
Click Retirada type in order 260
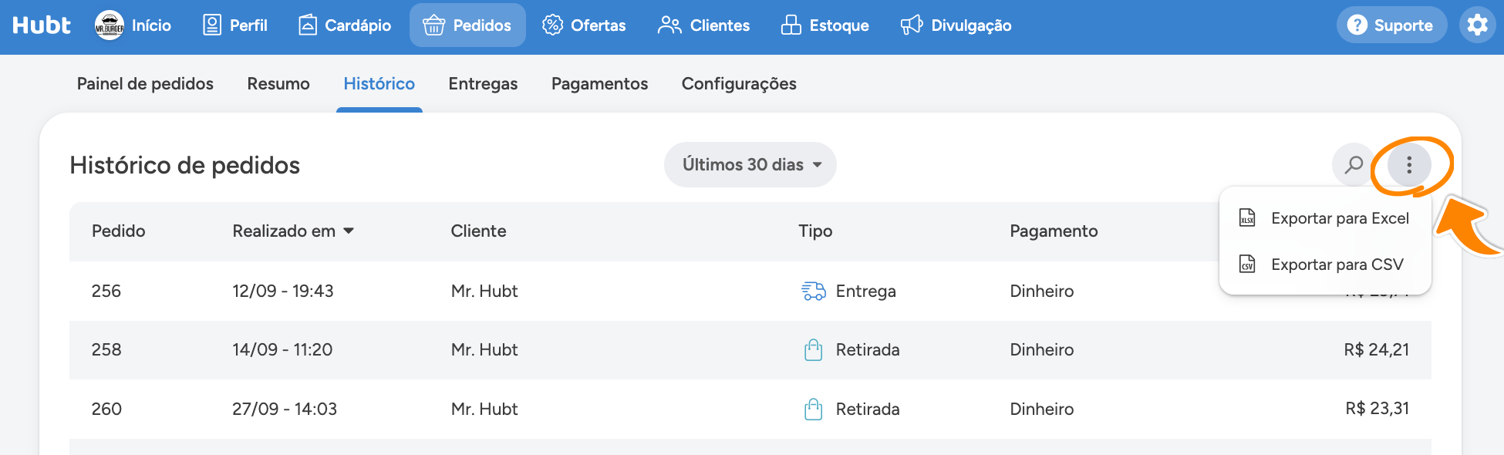point(868,409)
